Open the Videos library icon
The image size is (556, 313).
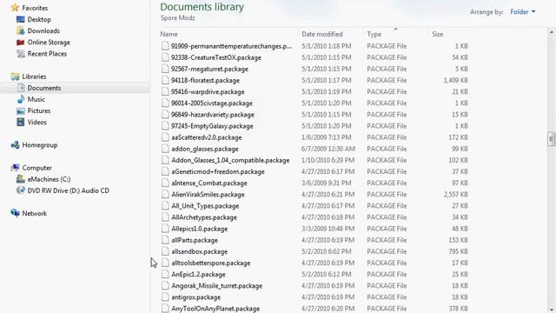21,122
